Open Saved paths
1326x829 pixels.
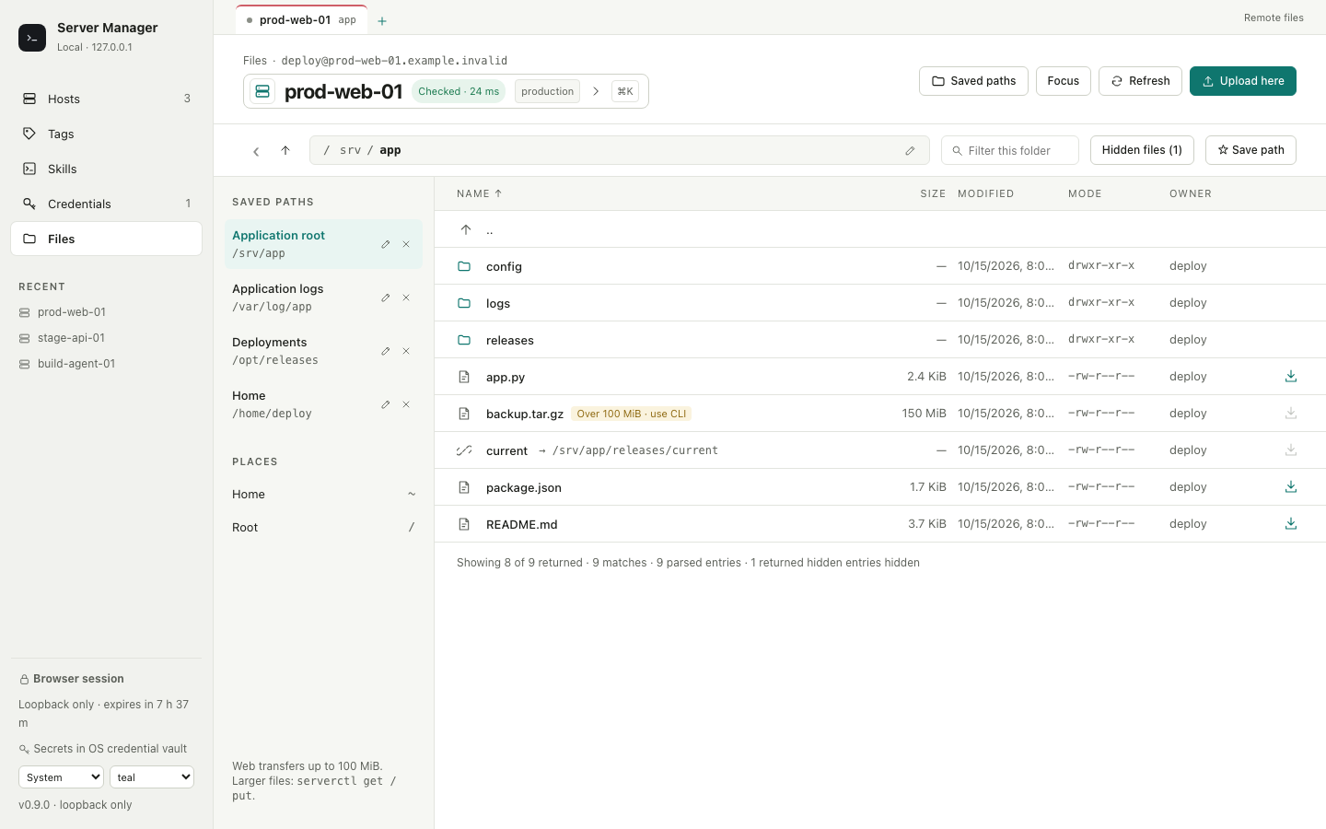973,81
